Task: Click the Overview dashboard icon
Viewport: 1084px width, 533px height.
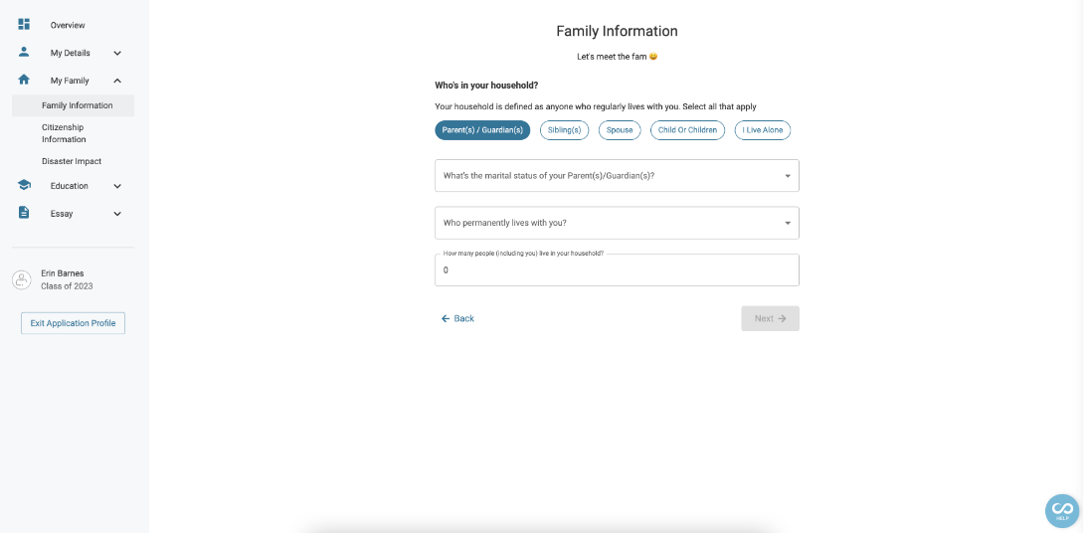Action: [x=24, y=24]
